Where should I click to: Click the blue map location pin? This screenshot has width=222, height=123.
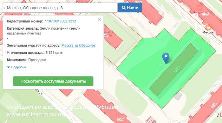[x=166, y=58]
